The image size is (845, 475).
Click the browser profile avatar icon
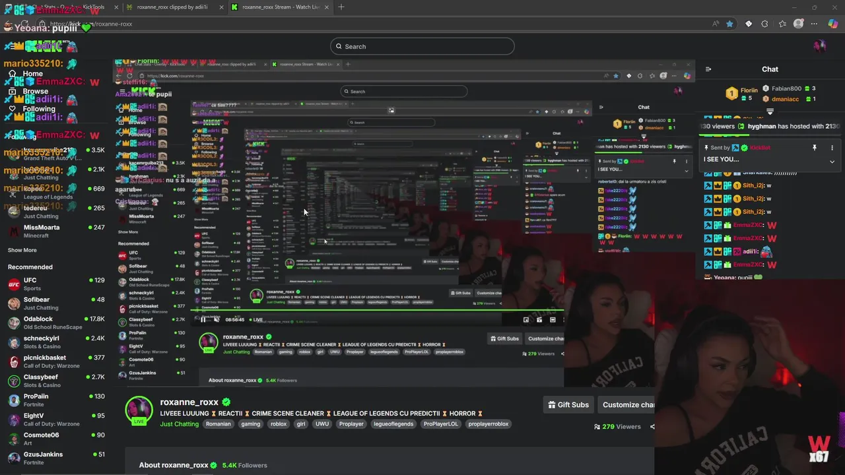coord(799,24)
